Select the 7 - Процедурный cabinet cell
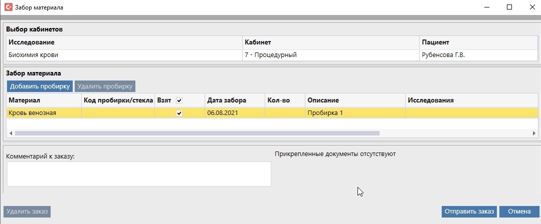 point(330,55)
